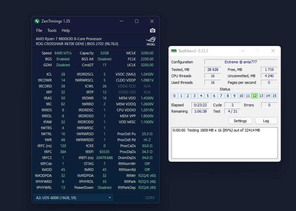Open the Help menu in ZenTimings
This screenshot has width=296, height=211.
pyautogui.click(x=66, y=30)
